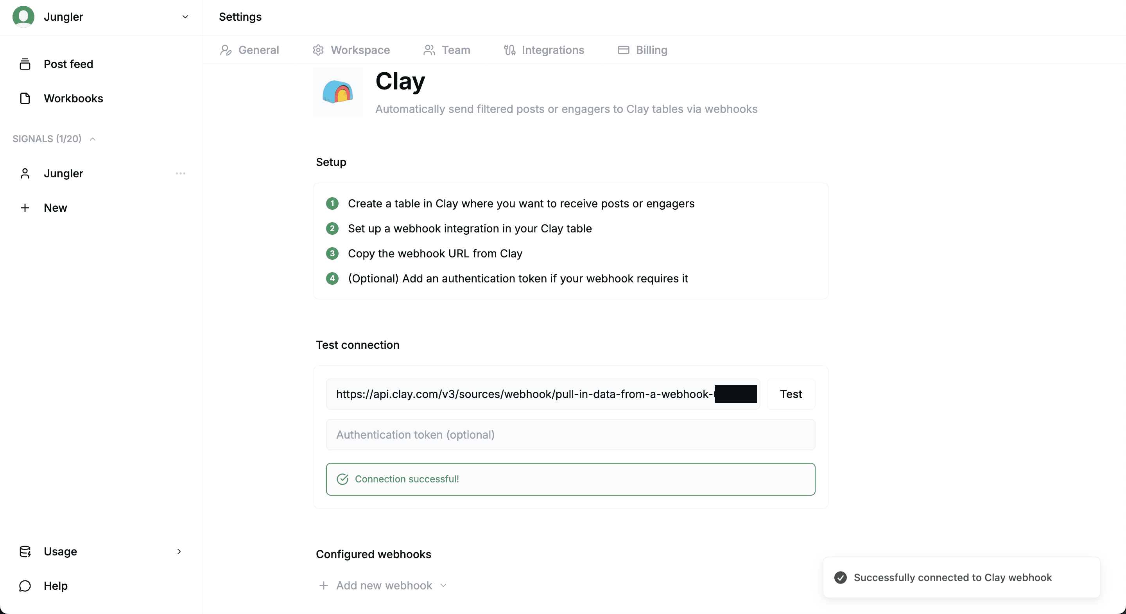Click the Jungler signal person icon
The height and width of the screenshot is (614, 1126).
[x=25, y=173]
